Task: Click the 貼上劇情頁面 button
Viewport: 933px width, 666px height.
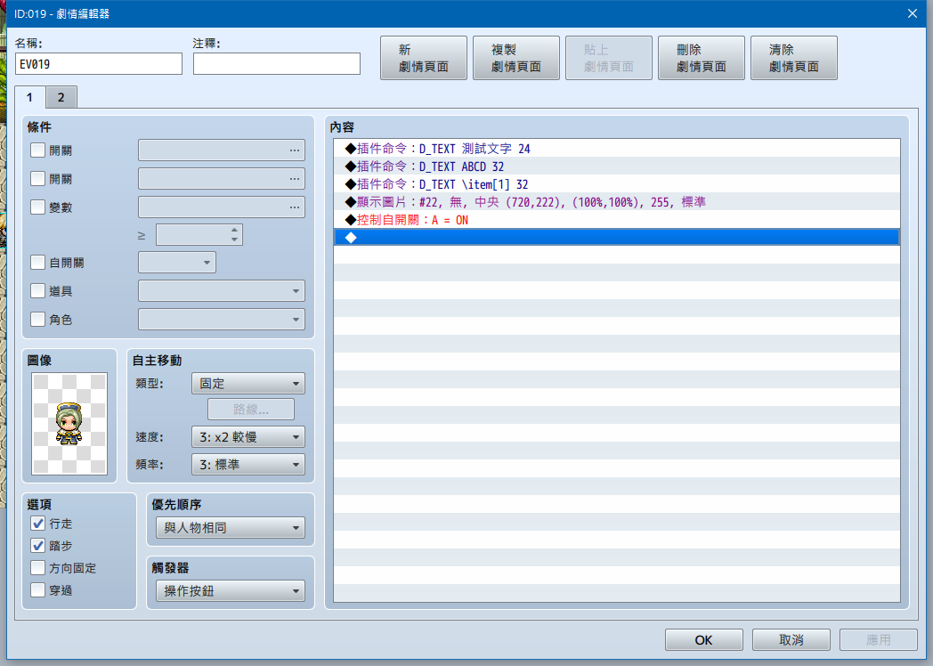Action: (609, 59)
